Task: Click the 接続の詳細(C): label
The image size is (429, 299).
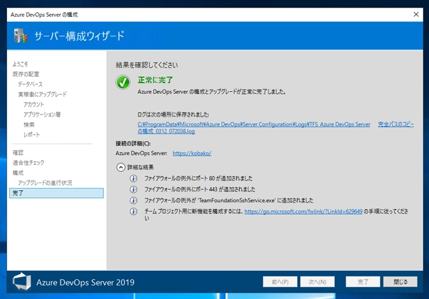Action: coord(133,144)
